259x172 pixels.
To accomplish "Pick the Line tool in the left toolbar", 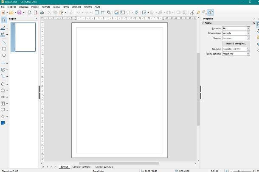I will (x=4, y=42).
